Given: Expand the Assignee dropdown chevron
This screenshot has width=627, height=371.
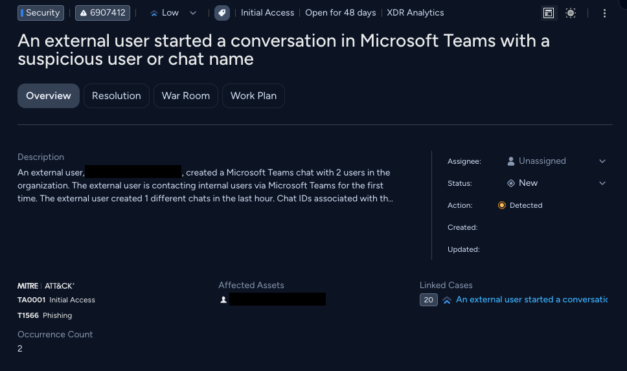Looking at the screenshot, I should coord(602,161).
